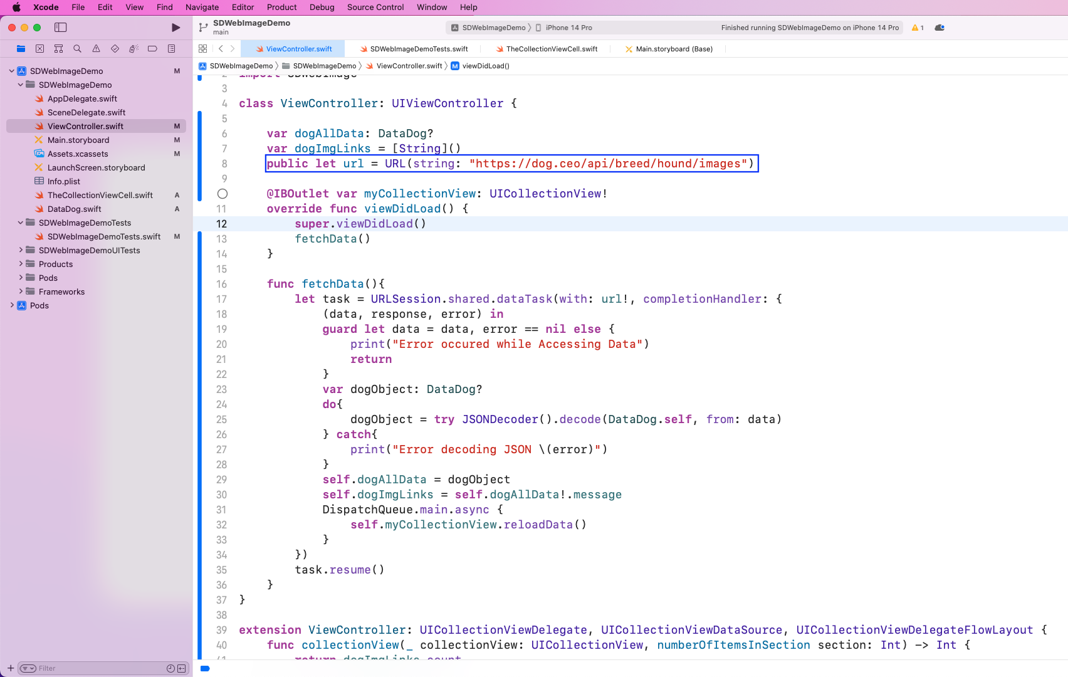Open the Report navigator
Image resolution: width=1068 pixels, height=677 pixels.
pos(171,48)
